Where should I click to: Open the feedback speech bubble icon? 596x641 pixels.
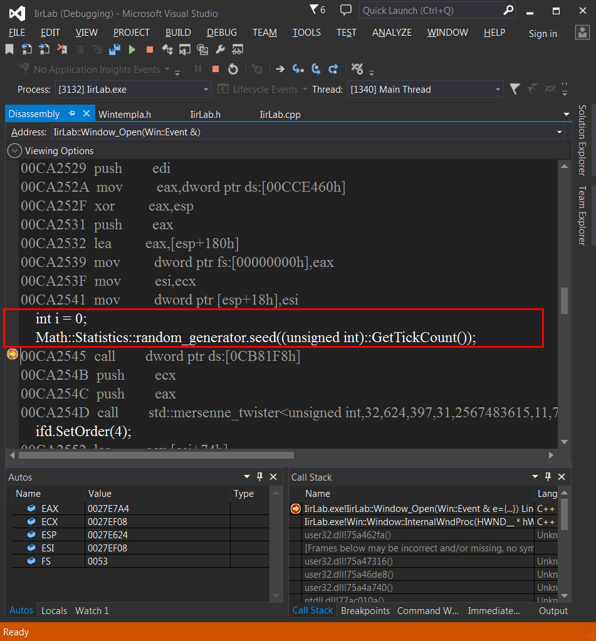(x=346, y=10)
